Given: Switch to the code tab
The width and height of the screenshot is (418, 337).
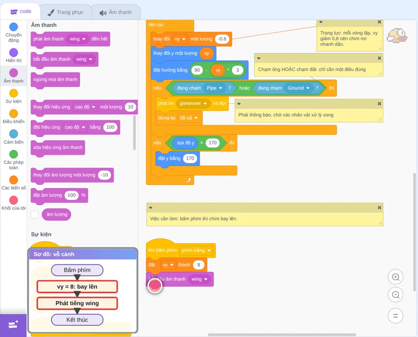Looking at the screenshot, I should (20, 11).
